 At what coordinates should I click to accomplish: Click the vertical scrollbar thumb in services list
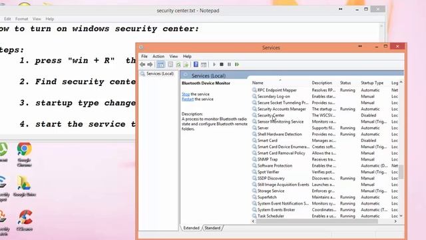401,172
